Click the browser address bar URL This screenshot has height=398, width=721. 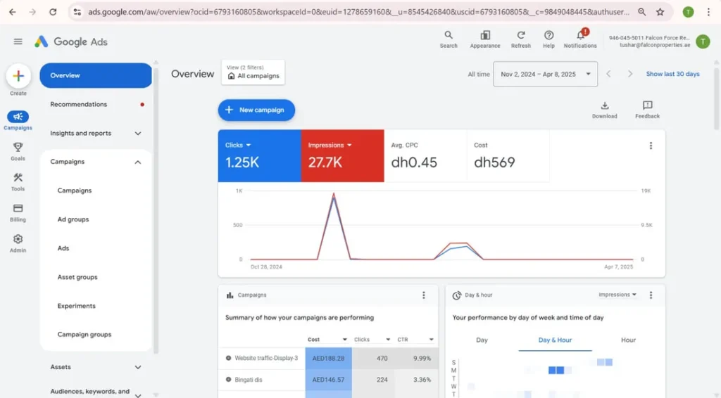click(x=358, y=12)
